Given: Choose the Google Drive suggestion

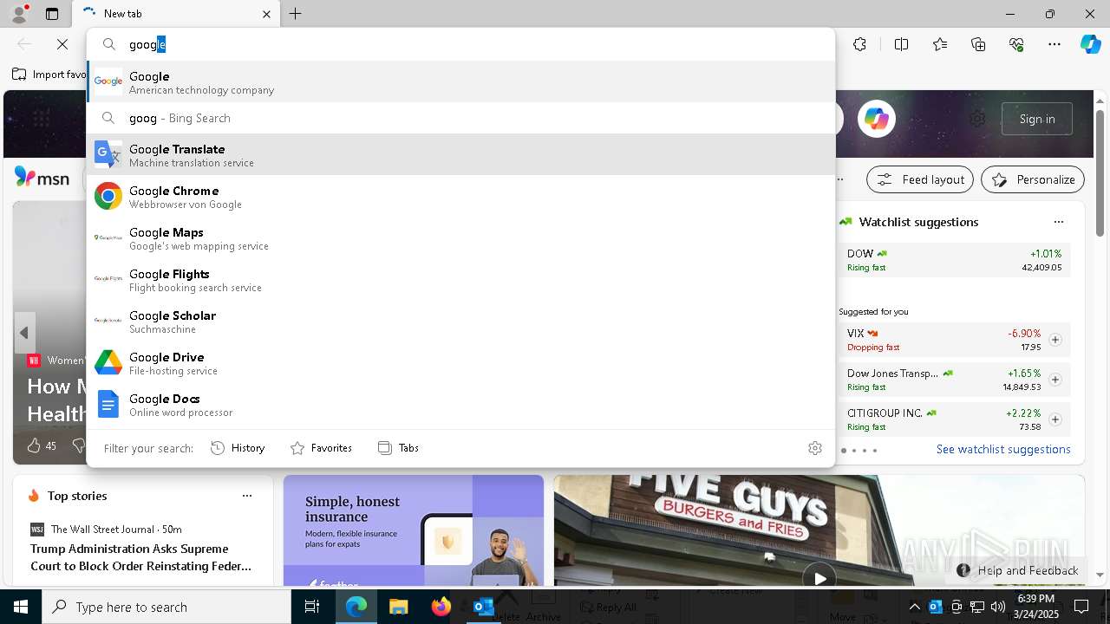Looking at the screenshot, I should click(x=460, y=363).
